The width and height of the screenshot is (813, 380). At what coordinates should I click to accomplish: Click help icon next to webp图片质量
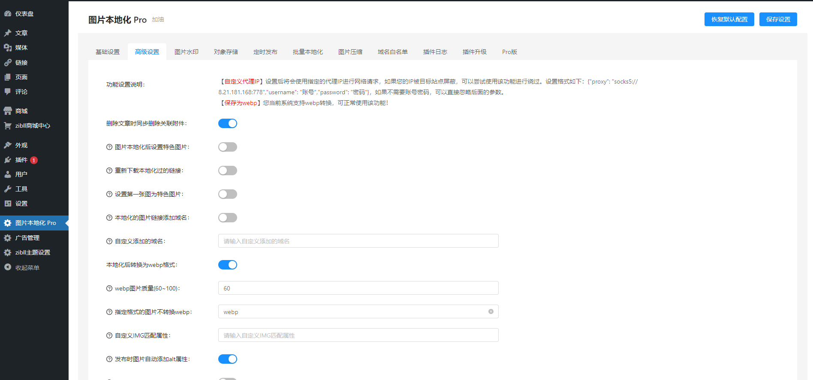click(x=109, y=288)
